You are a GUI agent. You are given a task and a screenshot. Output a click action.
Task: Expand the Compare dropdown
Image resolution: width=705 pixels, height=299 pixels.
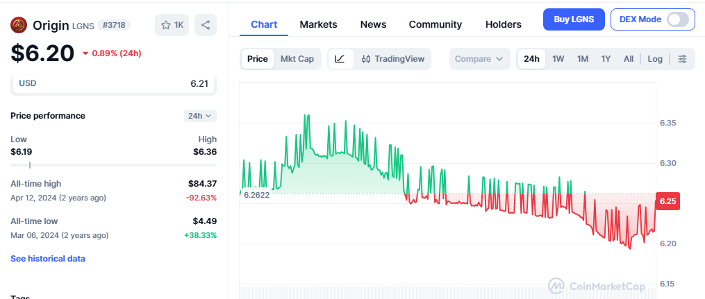479,59
